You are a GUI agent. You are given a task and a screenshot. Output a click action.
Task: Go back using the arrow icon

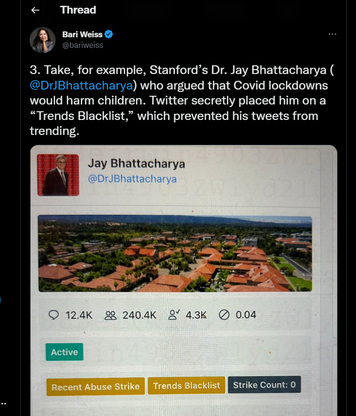click(35, 10)
